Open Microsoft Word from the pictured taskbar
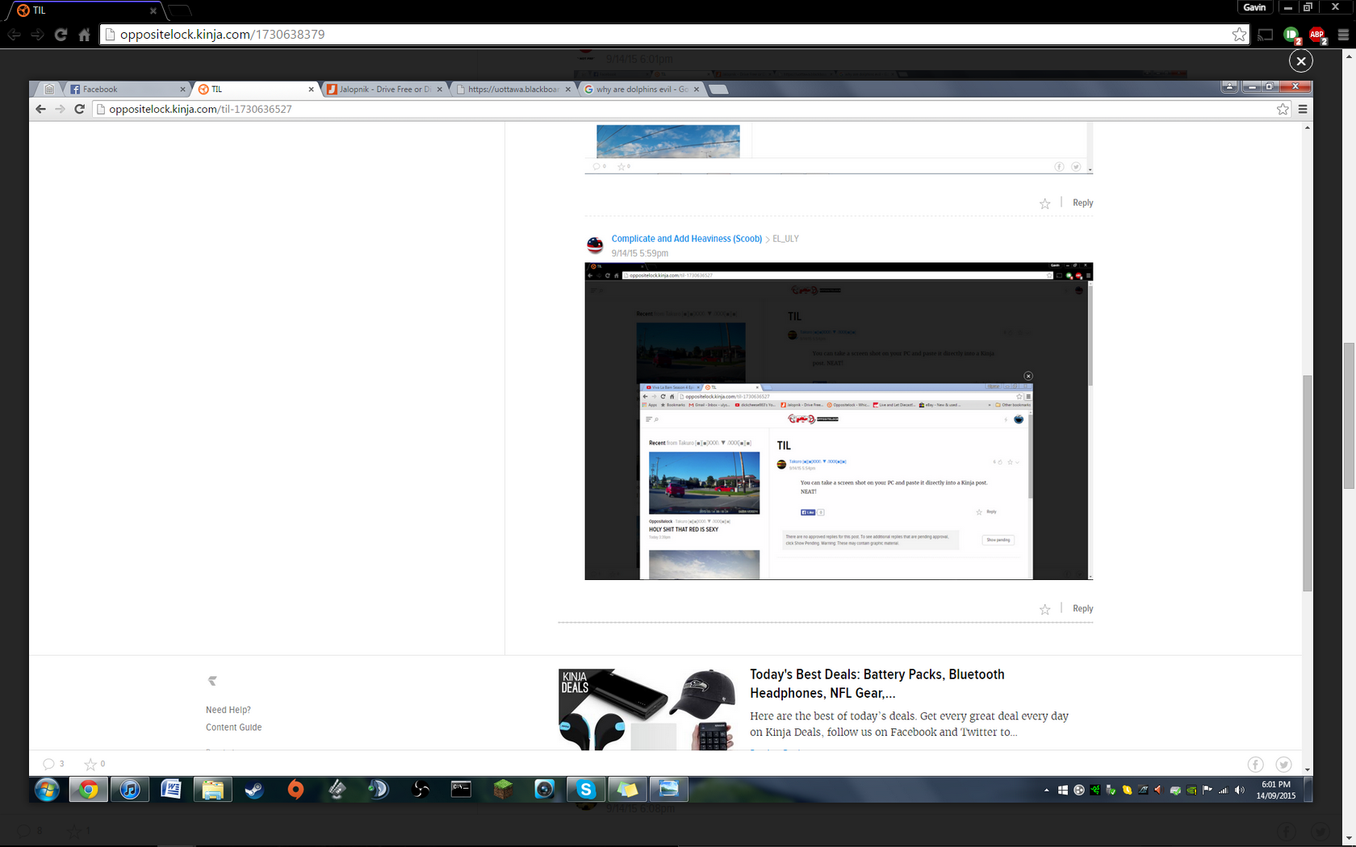 [171, 790]
